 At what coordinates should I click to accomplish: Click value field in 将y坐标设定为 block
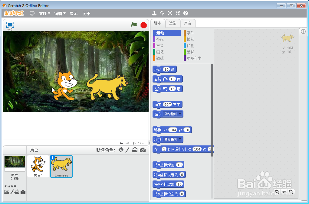[182, 194]
